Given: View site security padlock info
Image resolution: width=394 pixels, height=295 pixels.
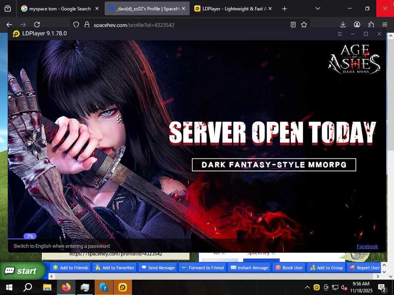Looking at the screenshot, I should [x=87, y=25].
